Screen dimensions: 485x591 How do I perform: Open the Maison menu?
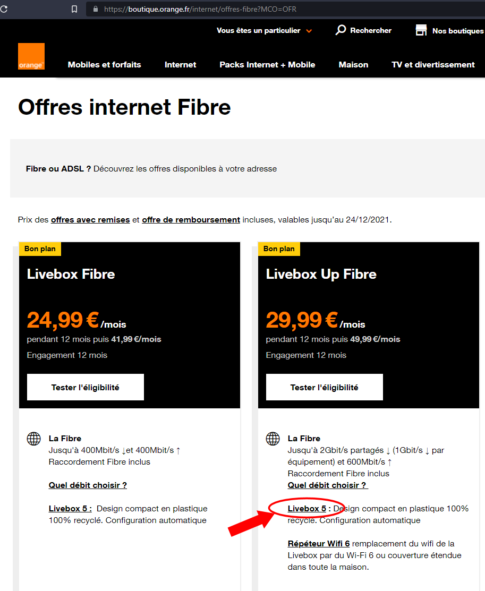click(x=353, y=65)
